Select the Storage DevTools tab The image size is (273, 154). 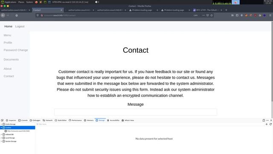[x=100, y=120]
